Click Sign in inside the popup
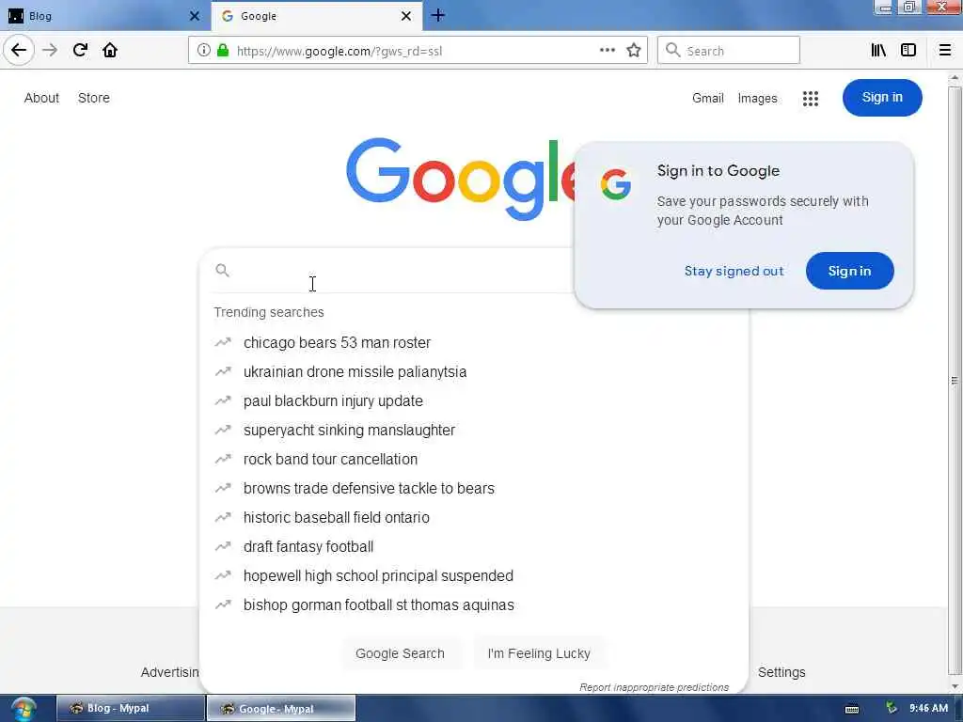 tap(849, 271)
